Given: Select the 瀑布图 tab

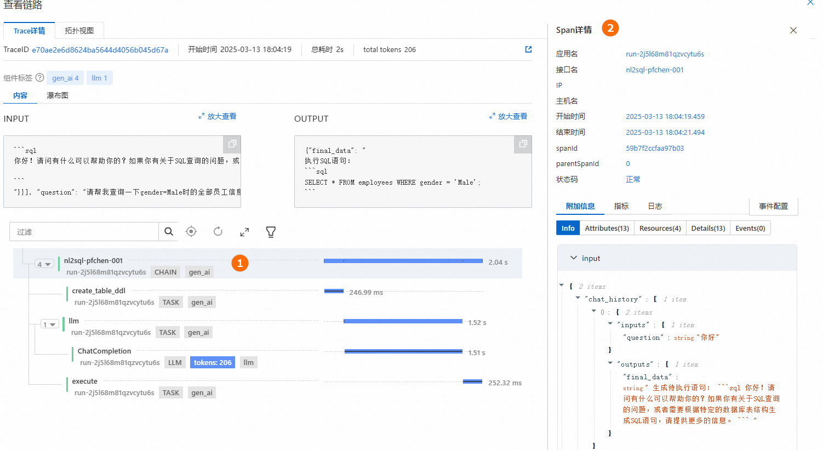Looking at the screenshot, I should tap(58, 95).
